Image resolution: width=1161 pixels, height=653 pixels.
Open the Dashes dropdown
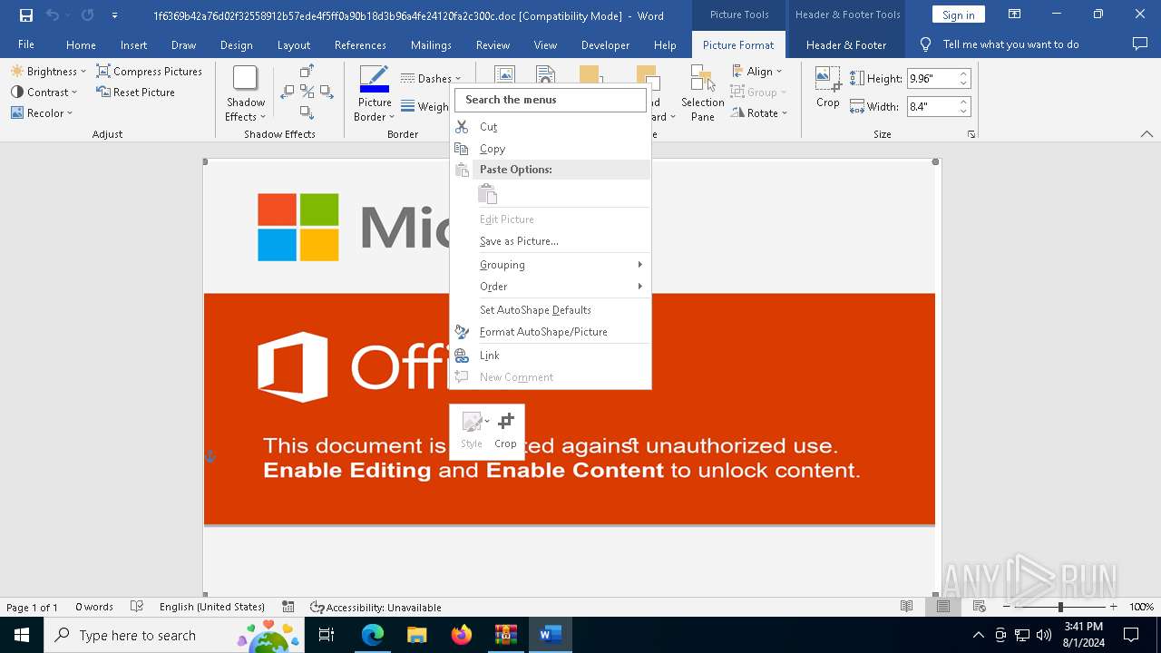(431, 79)
